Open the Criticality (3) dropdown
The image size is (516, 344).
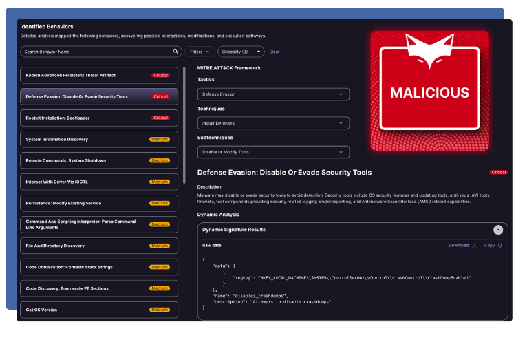(x=241, y=52)
